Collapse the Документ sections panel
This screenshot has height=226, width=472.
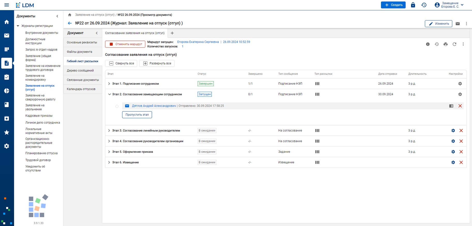tap(97, 33)
